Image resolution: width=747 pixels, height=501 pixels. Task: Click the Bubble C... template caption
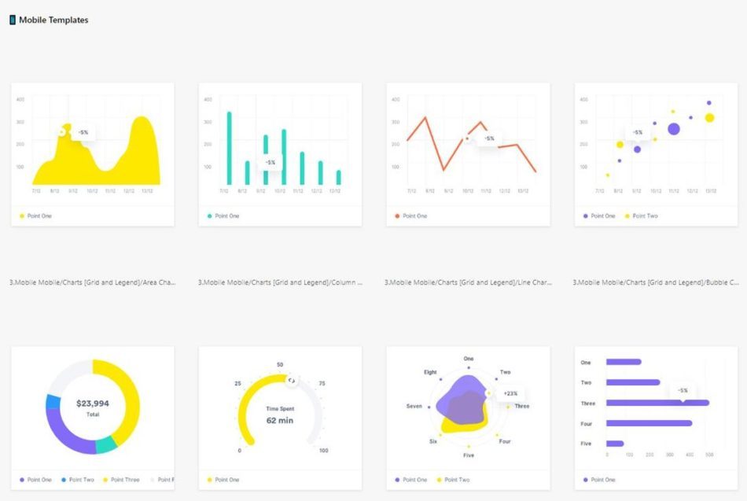(656, 282)
